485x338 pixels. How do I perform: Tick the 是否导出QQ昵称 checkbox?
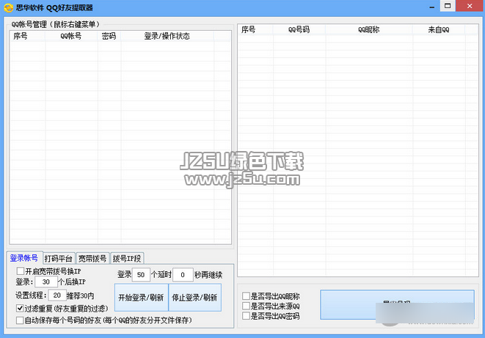point(247,296)
